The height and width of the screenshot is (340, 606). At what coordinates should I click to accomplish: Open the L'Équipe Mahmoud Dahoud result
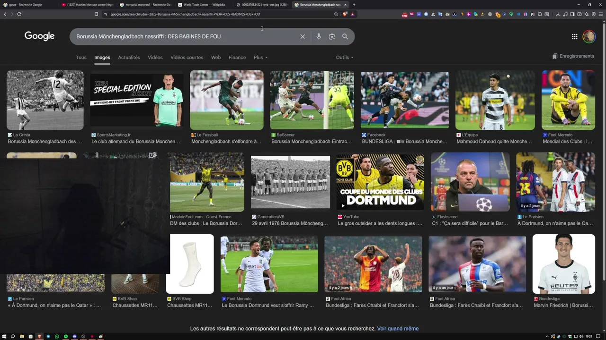pyautogui.click(x=495, y=138)
